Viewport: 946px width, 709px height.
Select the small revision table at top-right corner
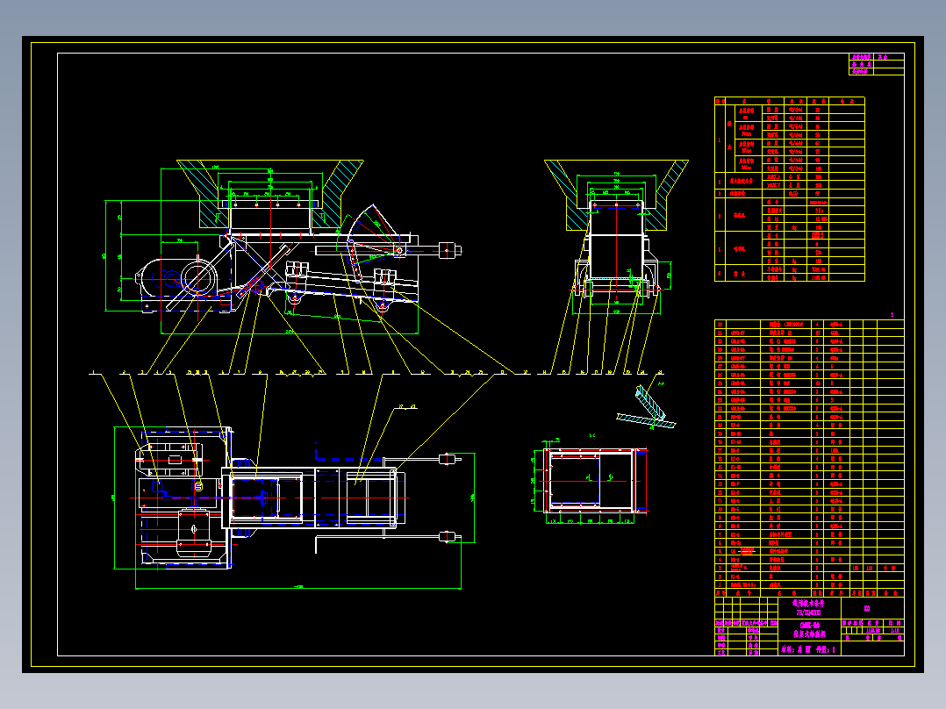click(877, 64)
